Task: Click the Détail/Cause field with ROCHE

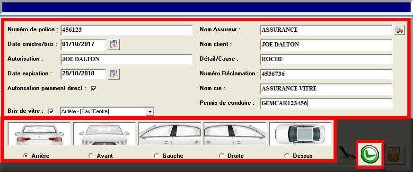Action: click(326, 60)
